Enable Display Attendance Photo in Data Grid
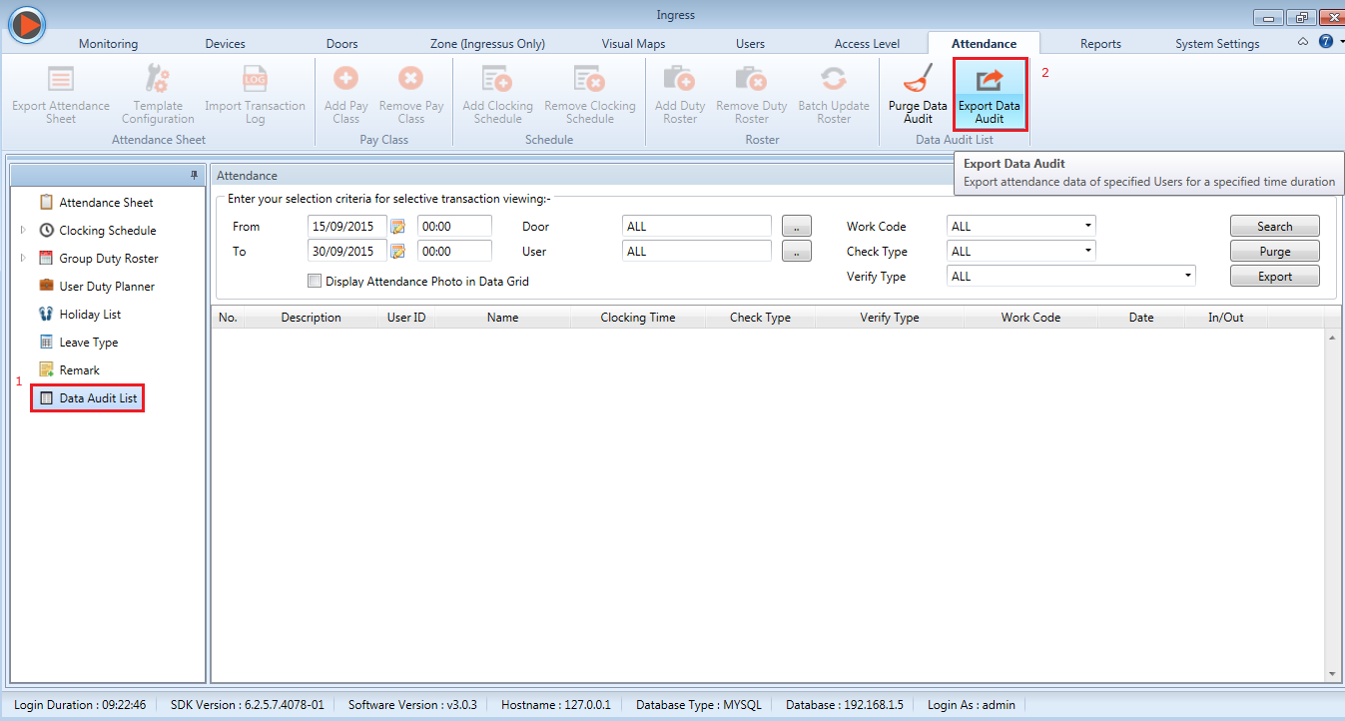This screenshot has width=1345, height=721. click(x=315, y=282)
